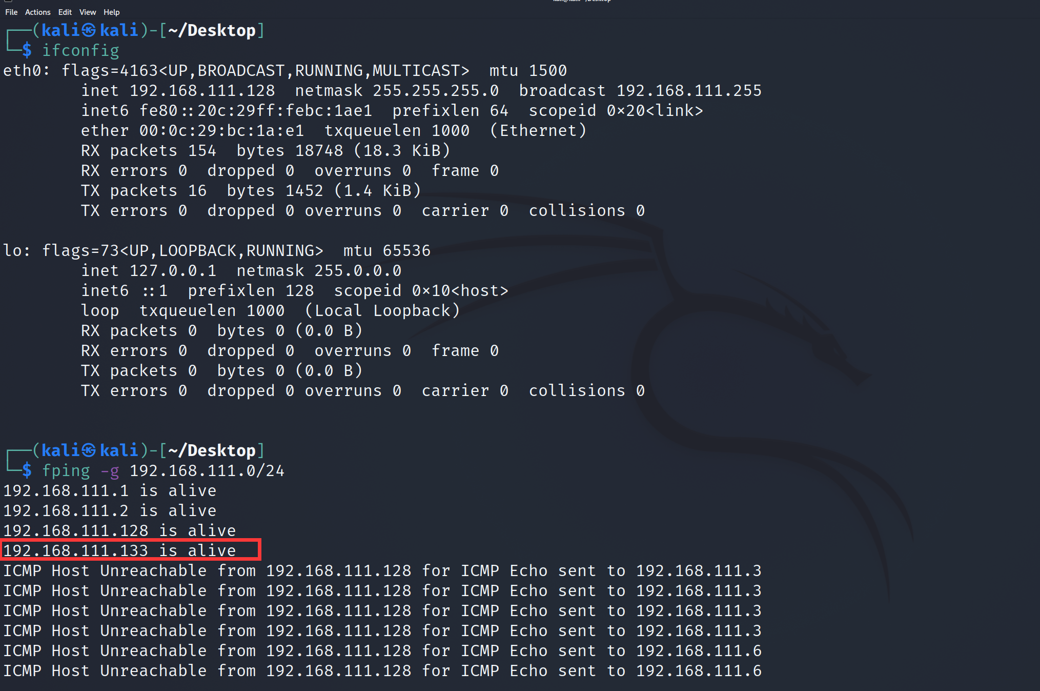The image size is (1040, 691).
Task: Click the 192.168.111.2 is alive line
Action: [110, 511]
